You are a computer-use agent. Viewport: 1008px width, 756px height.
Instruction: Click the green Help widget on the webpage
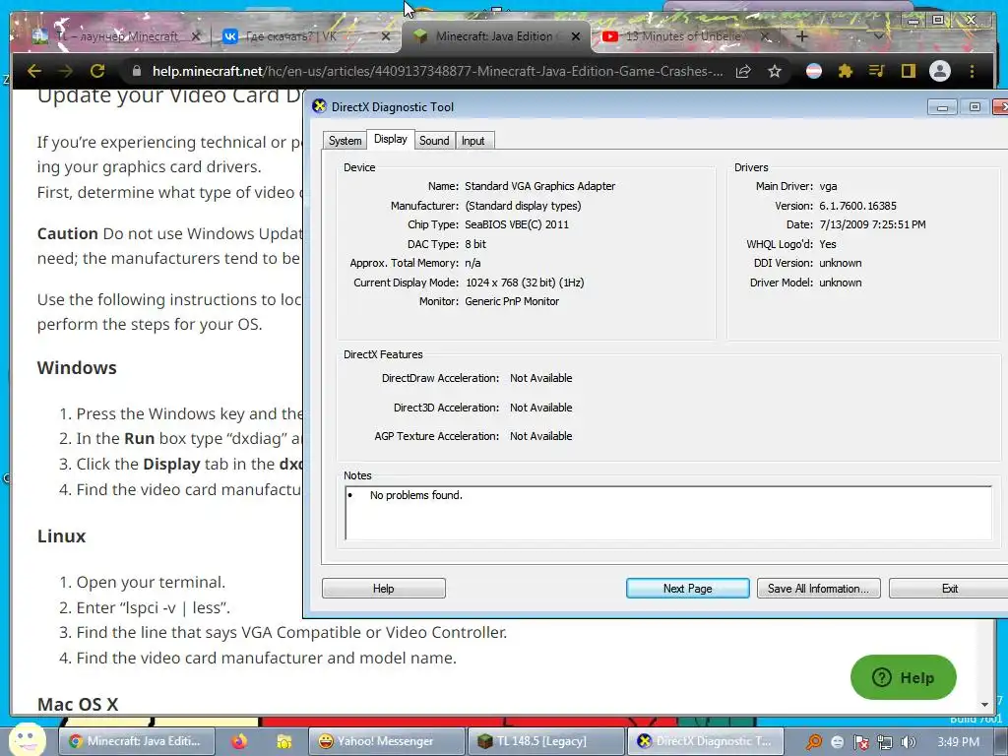[904, 677]
